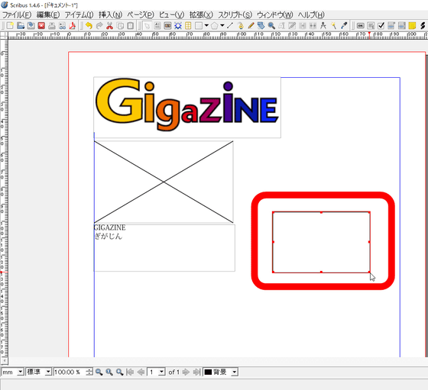Open the スクリプト(S) menu

(x=235, y=15)
